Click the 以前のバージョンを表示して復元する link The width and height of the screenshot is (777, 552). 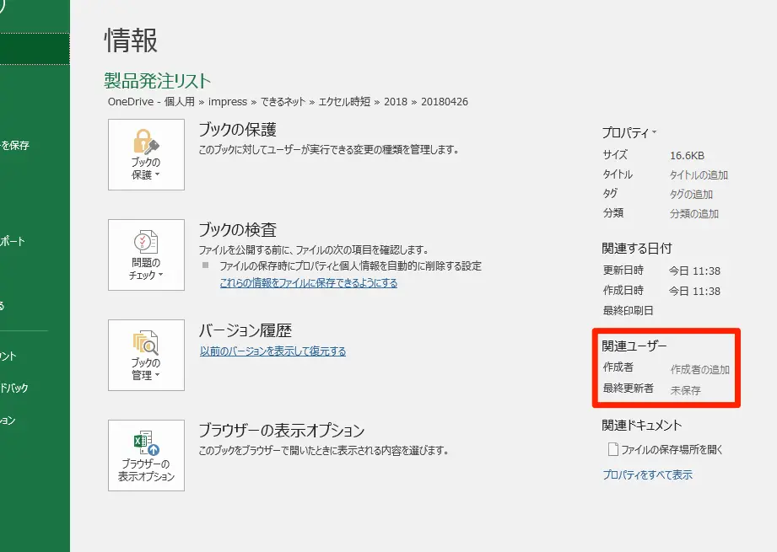click(272, 351)
